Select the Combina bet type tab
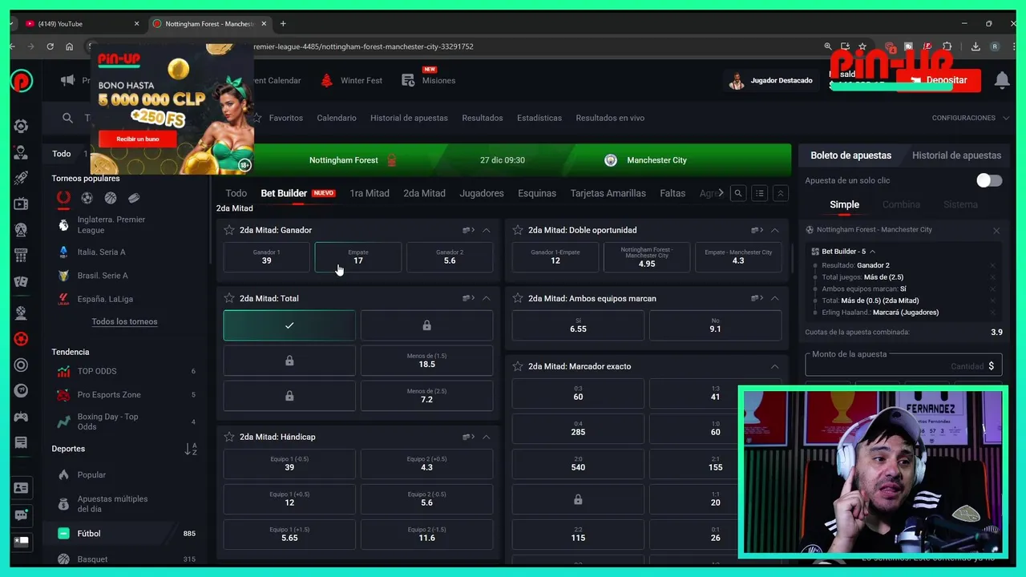The width and height of the screenshot is (1026, 577). [901, 204]
